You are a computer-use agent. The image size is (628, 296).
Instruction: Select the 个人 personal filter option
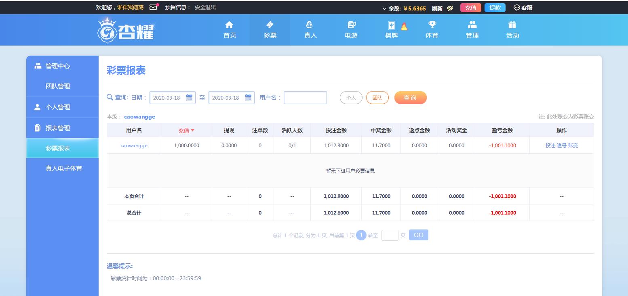click(x=351, y=98)
